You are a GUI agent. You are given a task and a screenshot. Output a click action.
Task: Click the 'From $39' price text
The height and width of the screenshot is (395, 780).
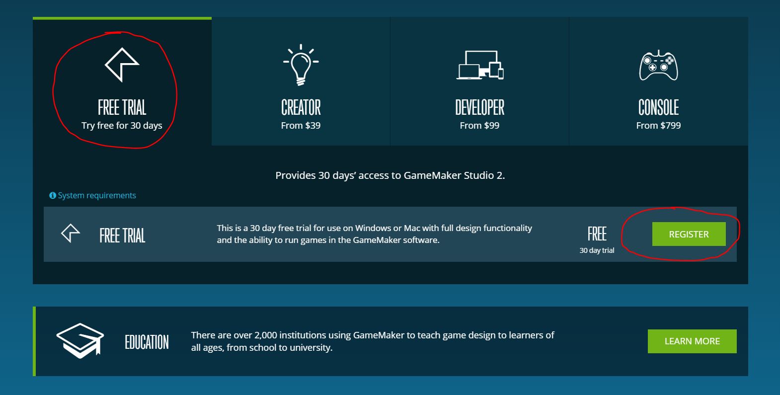pos(301,126)
